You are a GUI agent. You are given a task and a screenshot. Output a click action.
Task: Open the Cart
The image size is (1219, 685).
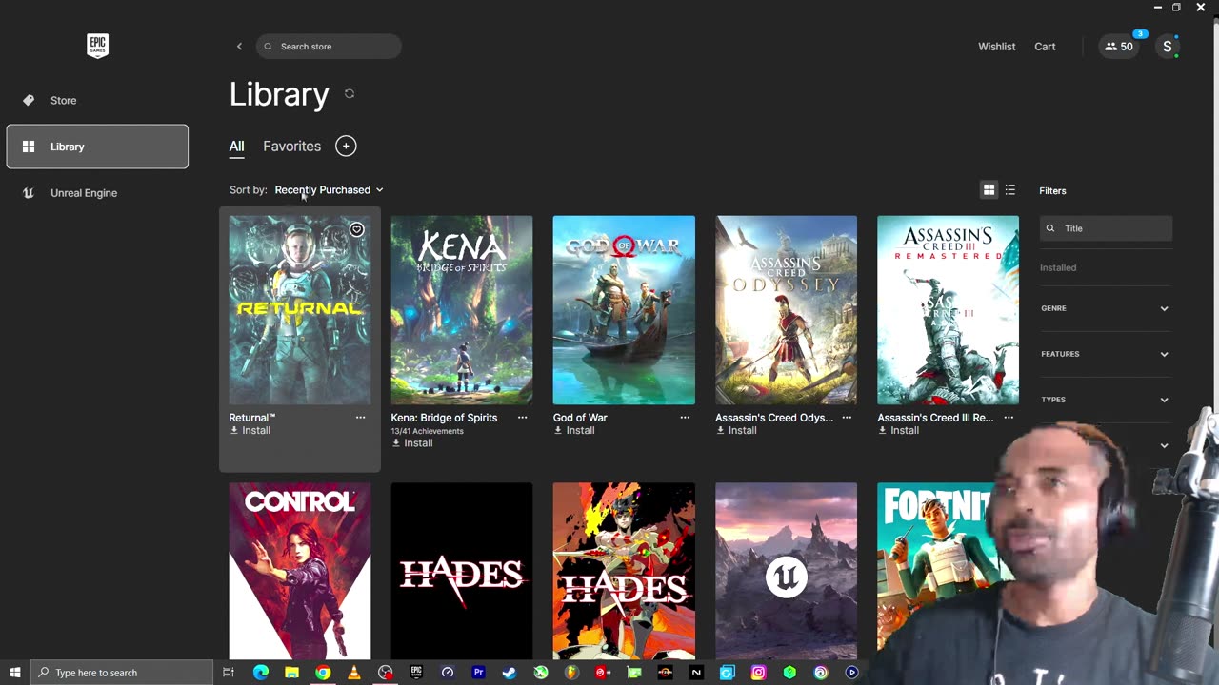point(1045,47)
